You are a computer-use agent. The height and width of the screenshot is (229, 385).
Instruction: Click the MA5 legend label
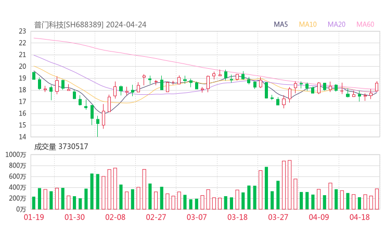280,24
